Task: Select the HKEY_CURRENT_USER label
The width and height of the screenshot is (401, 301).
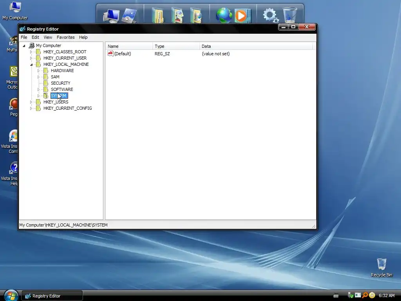Action: [x=65, y=58]
